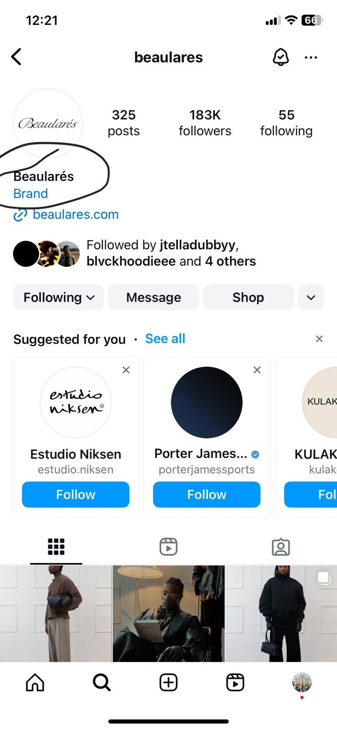Expand the Following dropdown button
Viewport: 337px width, 730px height.
(x=58, y=297)
